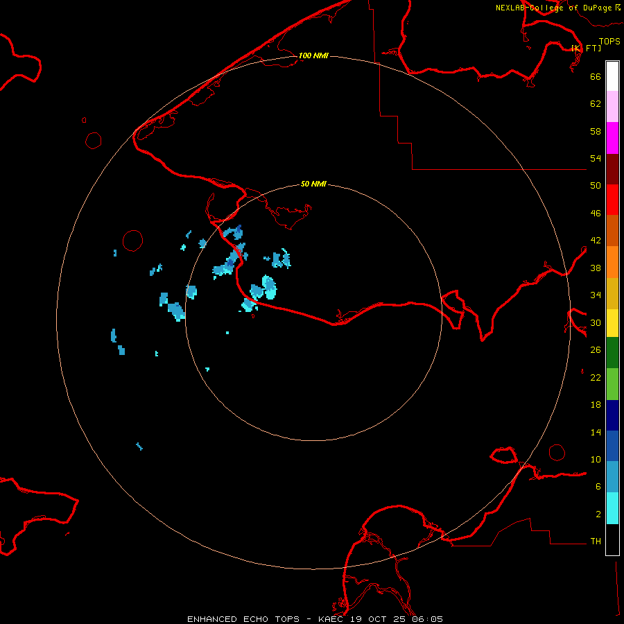Select the magenta legend color block
This screenshot has width=624, height=624.
pyautogui.click(x=612, y=138)
